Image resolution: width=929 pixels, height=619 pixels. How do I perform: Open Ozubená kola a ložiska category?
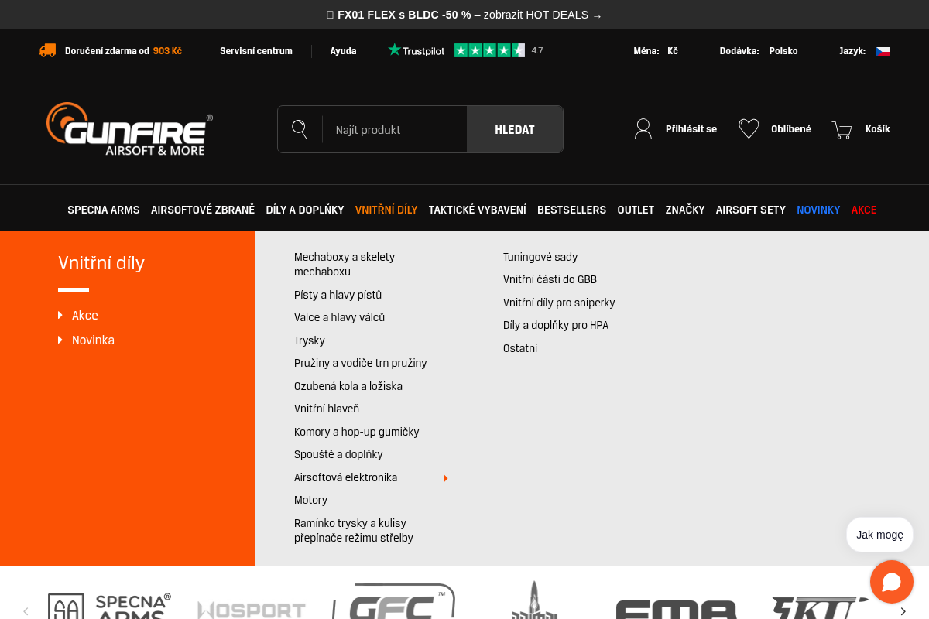coord(348,386)
